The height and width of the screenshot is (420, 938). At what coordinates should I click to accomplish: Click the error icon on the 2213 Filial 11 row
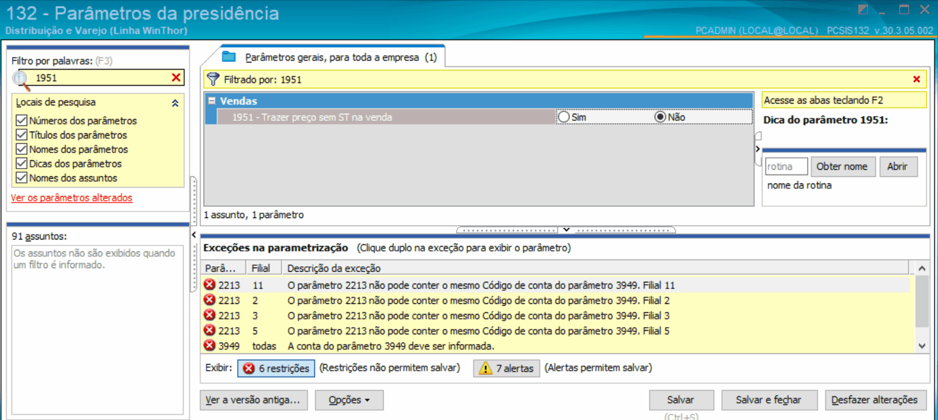210,285
